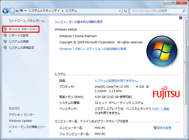Click the システムとセキュリティ breadcrumb
This screenshot has height=140, width=189.
(44, 11)
